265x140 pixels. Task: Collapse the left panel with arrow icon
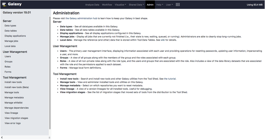[2, 138]
